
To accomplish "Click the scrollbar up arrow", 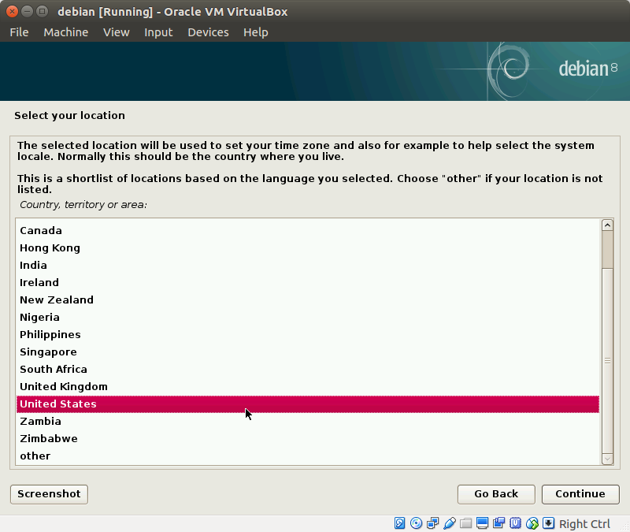I will coord(607,225).
